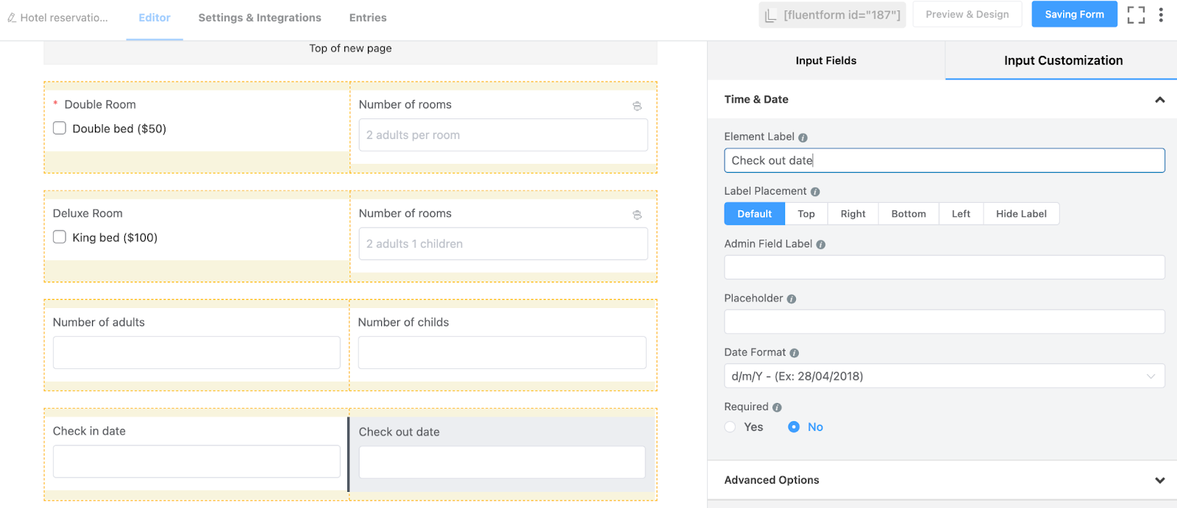Switch to the Input Fields tab

pos(825,60)
